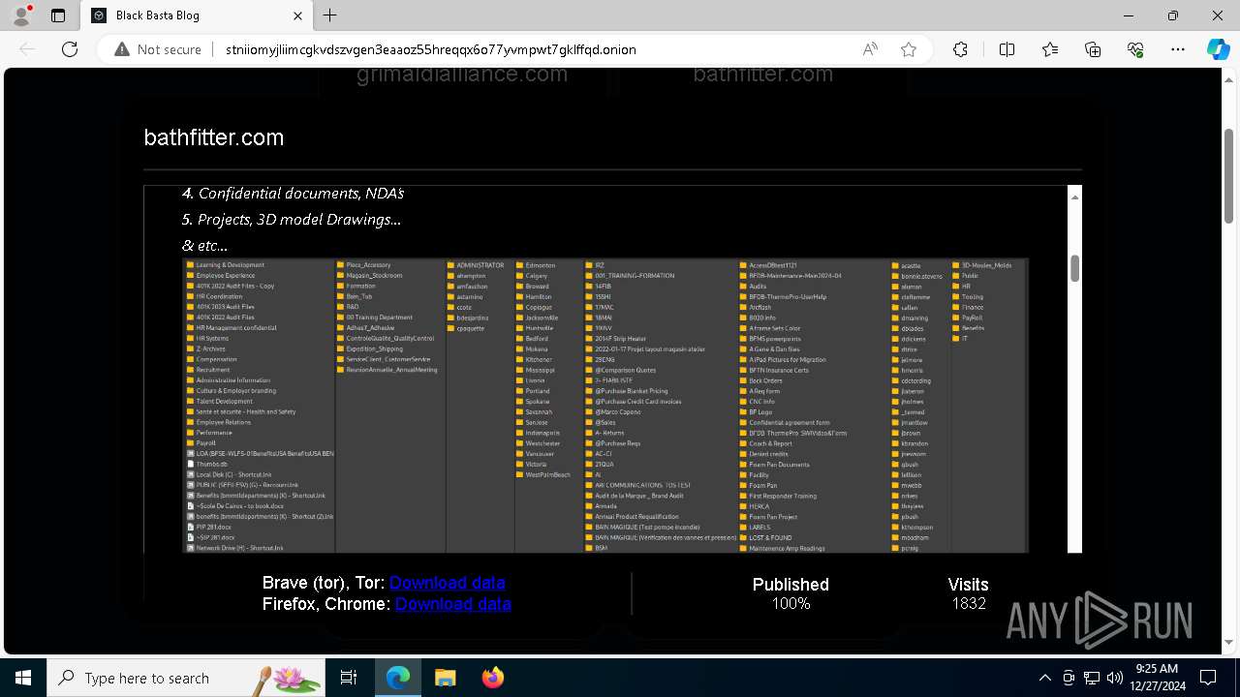Click the Visits 1832 counter text

tap(968, 593)
